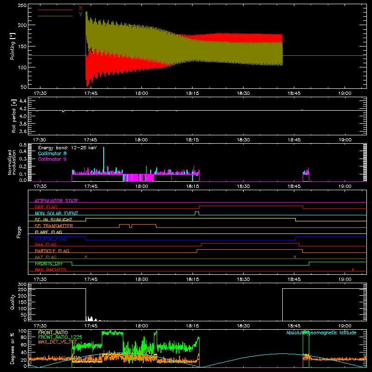Click the SAA_FLAG label
The height and width of the screenshot is (372, 372).
point(46,245)
